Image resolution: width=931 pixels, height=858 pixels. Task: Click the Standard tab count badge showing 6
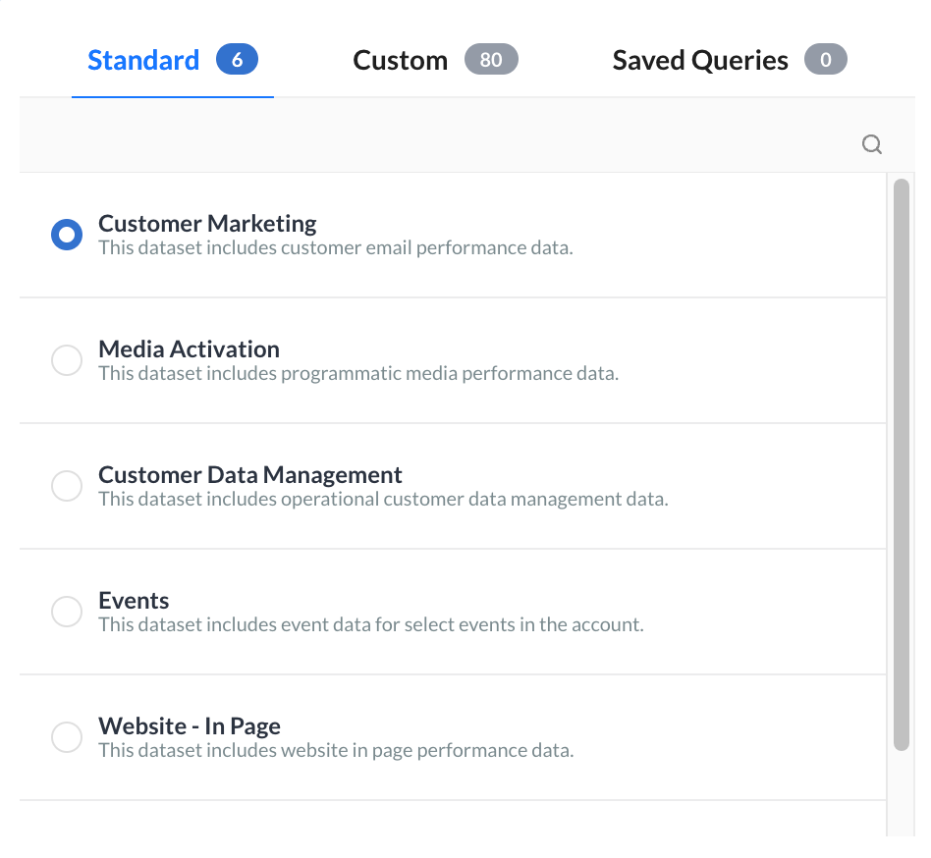pos(237,60)
